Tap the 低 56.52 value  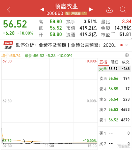56,28
